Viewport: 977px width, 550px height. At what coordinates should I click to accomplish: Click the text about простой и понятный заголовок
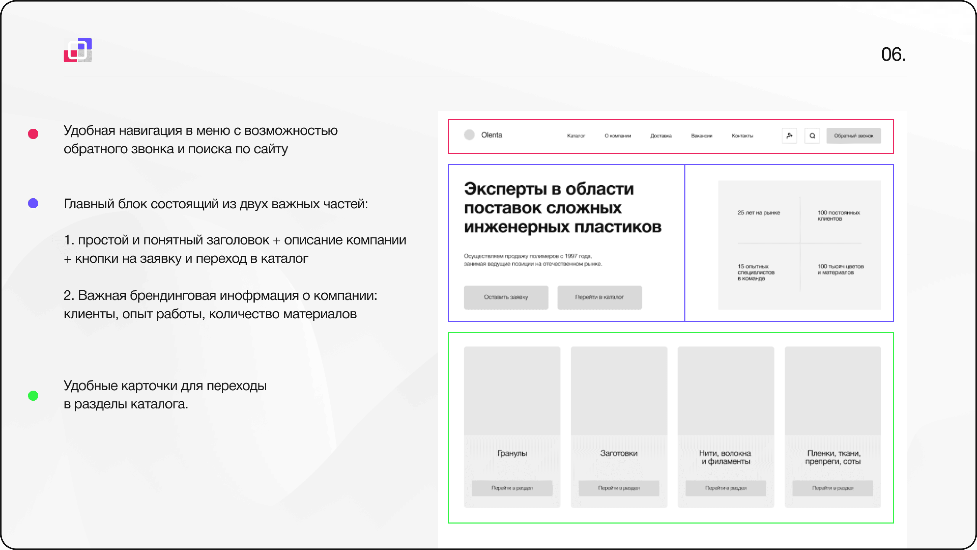(x=235, y=249)
